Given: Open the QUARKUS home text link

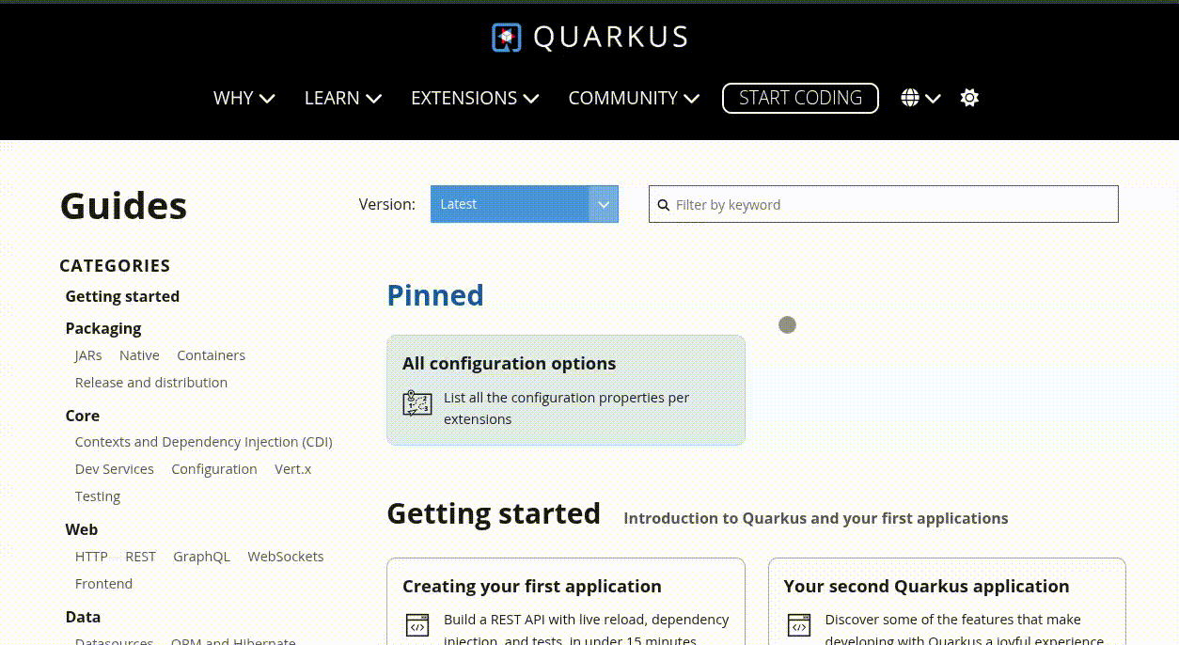Looking at the screenshot, I should click(x=611, y=38).
